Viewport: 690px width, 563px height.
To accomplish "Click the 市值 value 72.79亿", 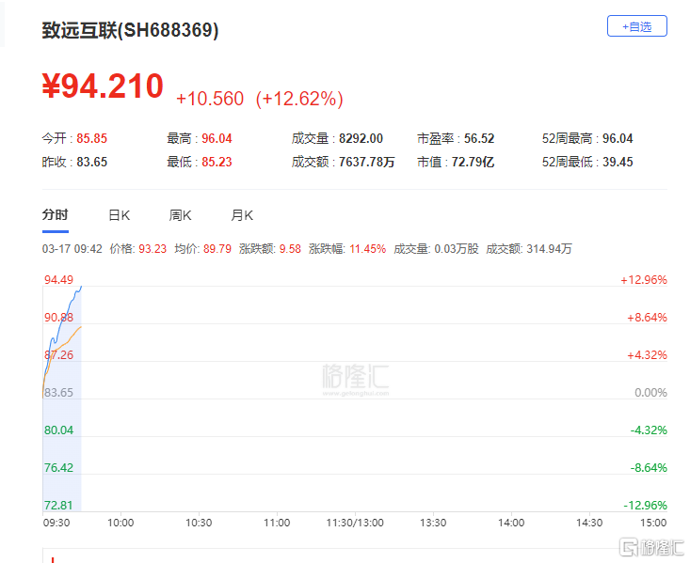I will click(473, 162).
